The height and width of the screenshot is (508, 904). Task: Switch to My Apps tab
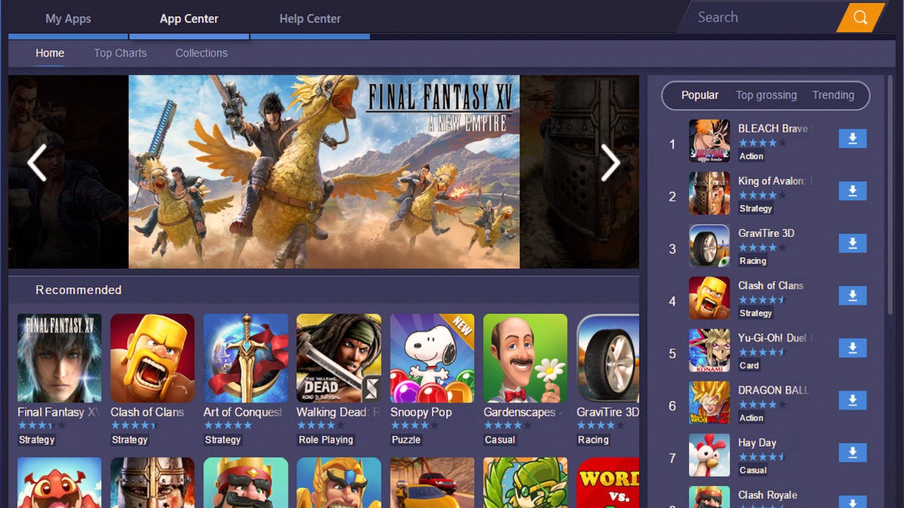(x=68, y=19)
